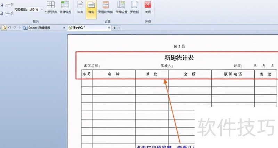The width and height of the screenshot is (278, 148).
Task: Click the 名称 column header
Action: (x=114, y=74)
